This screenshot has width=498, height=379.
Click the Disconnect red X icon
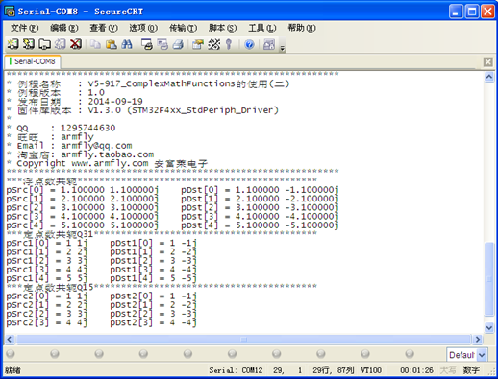pos(76,44)
